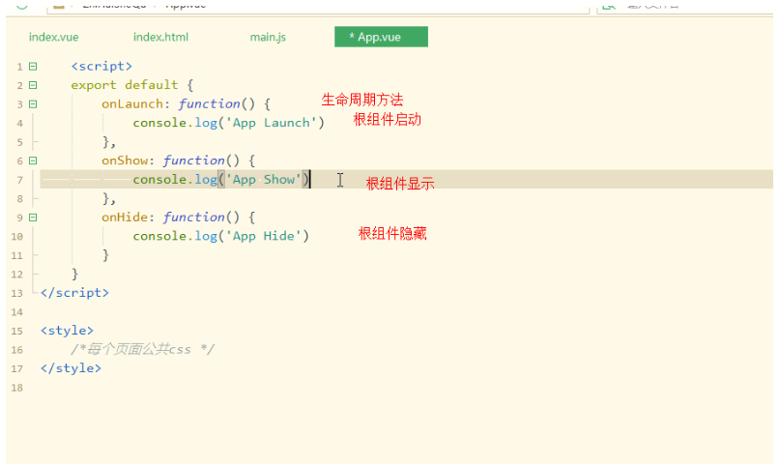Click line number 7 in the gutter
Viewport: 780px width, 466px height.
click(x=19, y=180)
